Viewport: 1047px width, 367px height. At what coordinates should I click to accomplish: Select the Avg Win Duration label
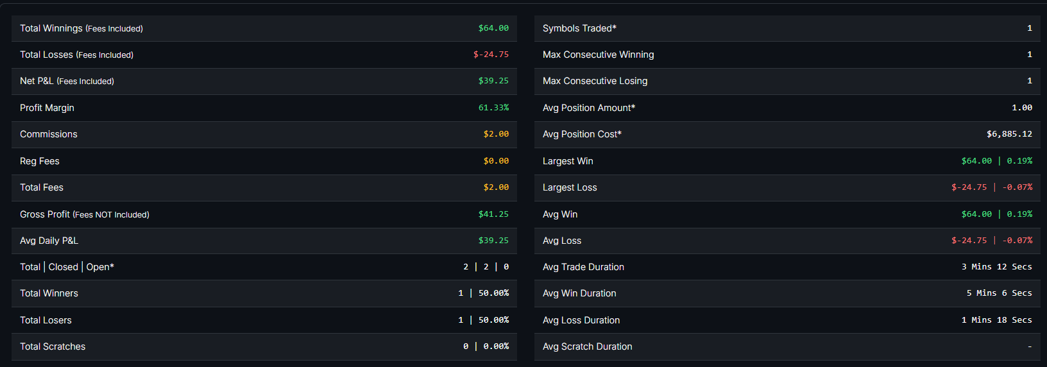(x=579, y=293)
